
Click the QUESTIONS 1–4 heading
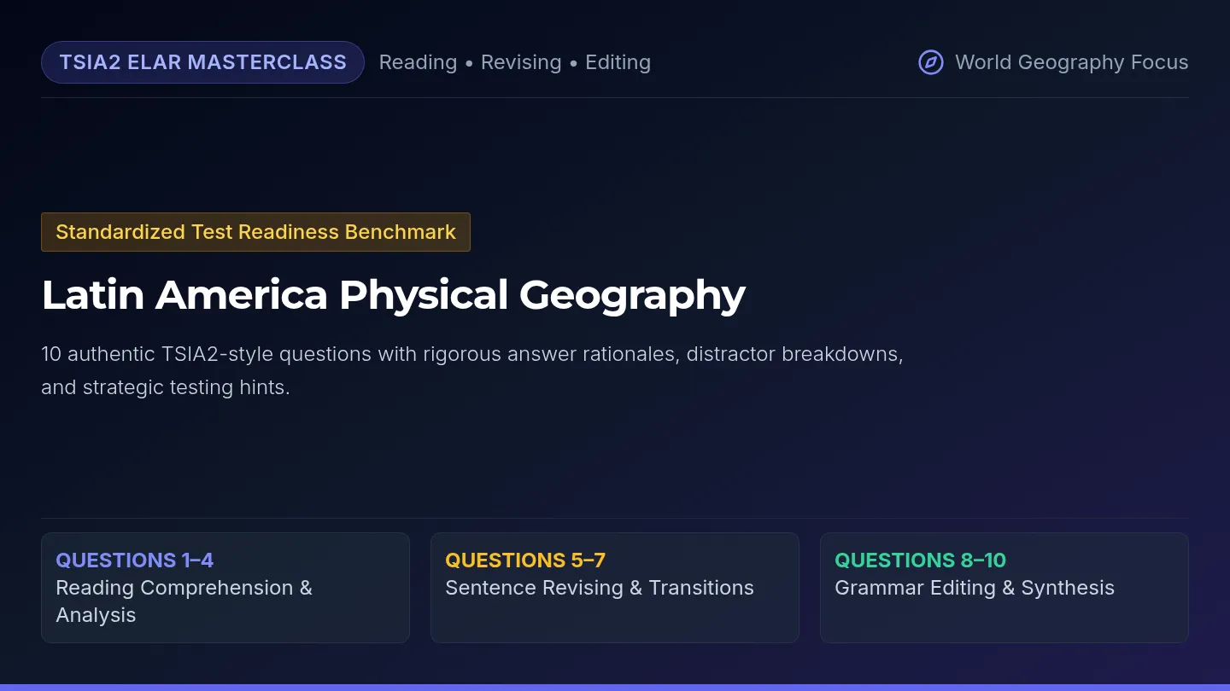[x=135, y=560]
